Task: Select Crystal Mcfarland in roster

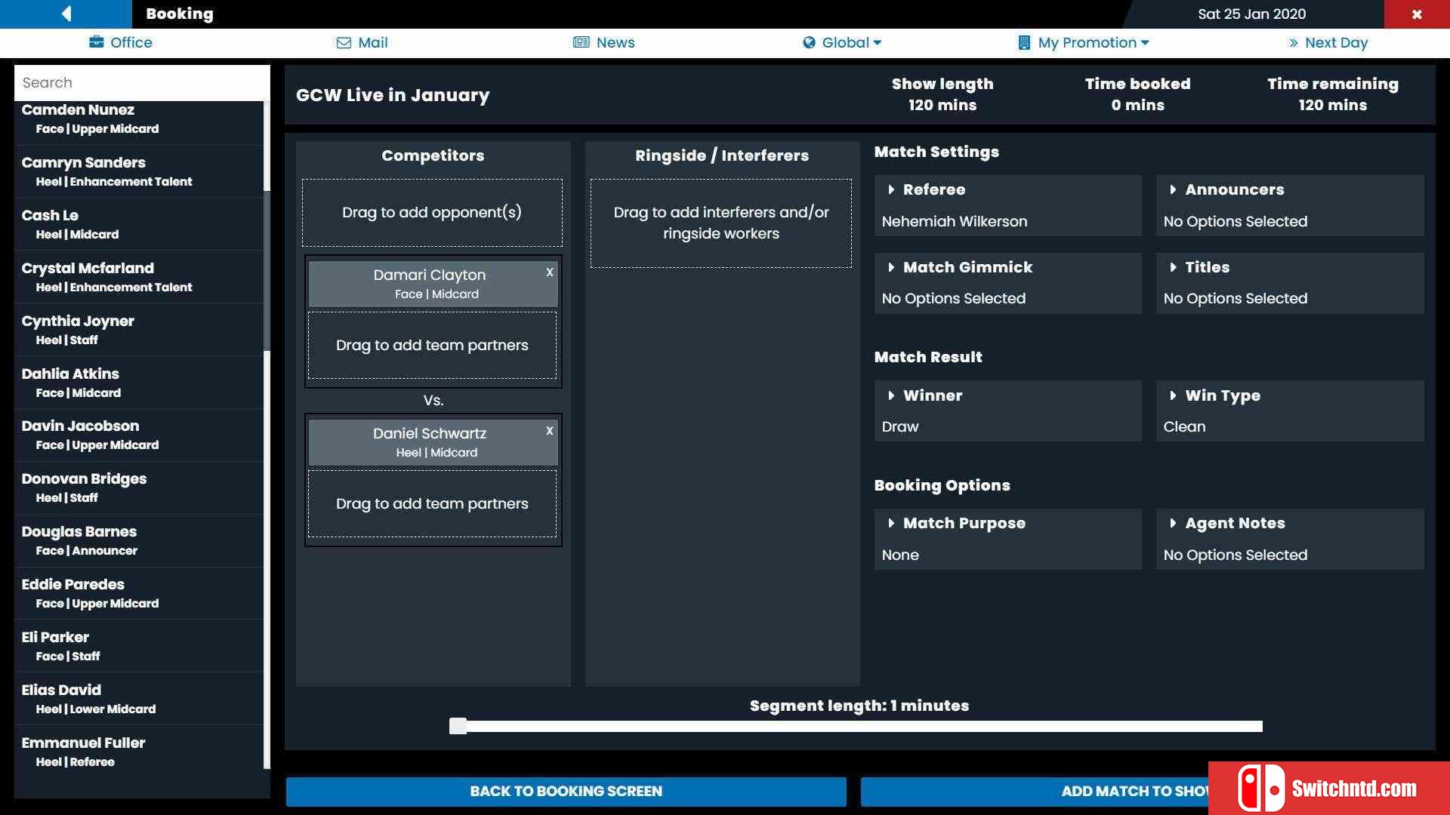Action: click(x=138, y=277)
